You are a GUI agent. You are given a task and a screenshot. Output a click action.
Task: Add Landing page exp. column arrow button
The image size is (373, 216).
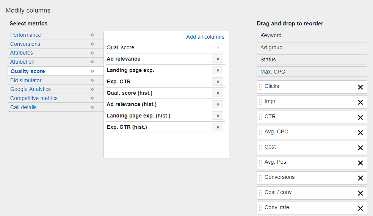(218, 70)
